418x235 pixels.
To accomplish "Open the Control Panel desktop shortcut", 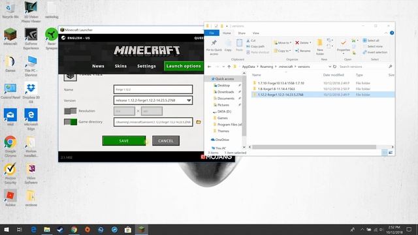I will tap(10, 91).
